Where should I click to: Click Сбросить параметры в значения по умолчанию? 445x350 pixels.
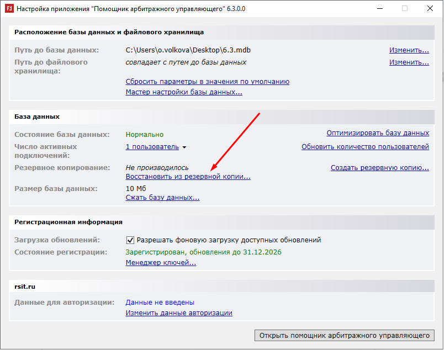(x=208, y=82)
